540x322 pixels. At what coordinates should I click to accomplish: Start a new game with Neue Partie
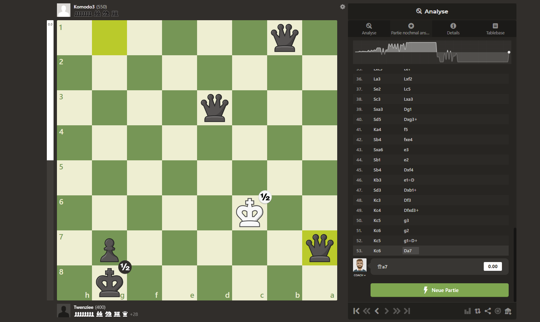[x=439, y=290]
